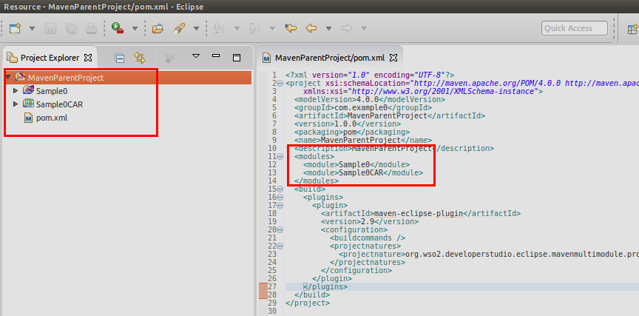Collapse All in Project Explorer
The image size is (639, 316).
[120, 57]
